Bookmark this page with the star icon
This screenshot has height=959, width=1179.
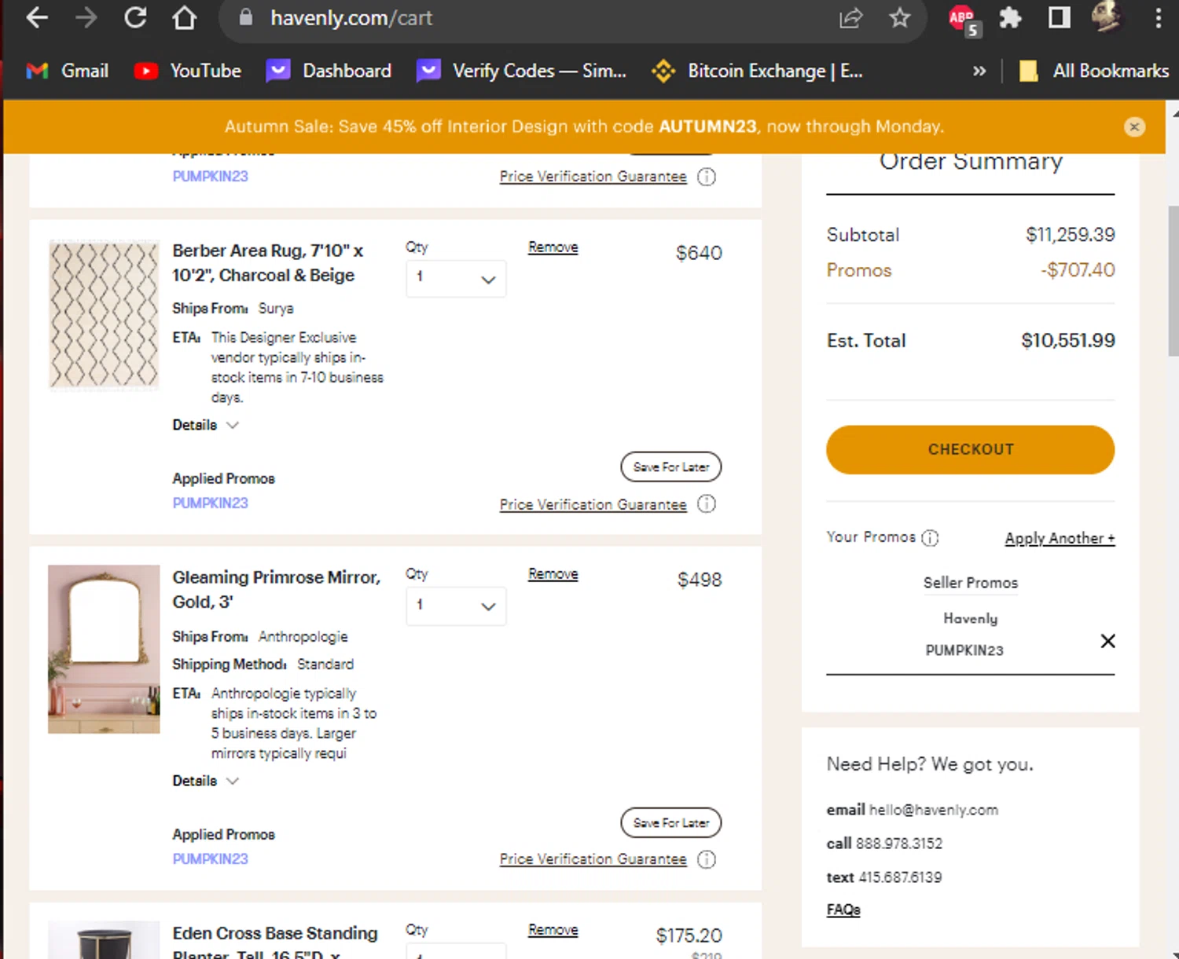tap(899, 17)
